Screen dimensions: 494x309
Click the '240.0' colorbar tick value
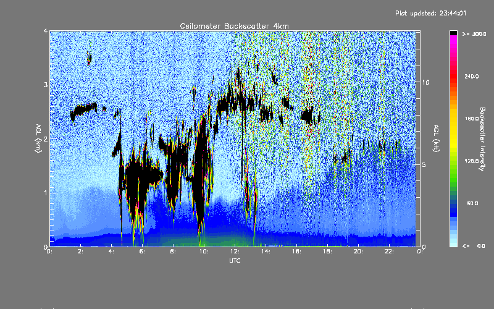(x=472, y=76)
